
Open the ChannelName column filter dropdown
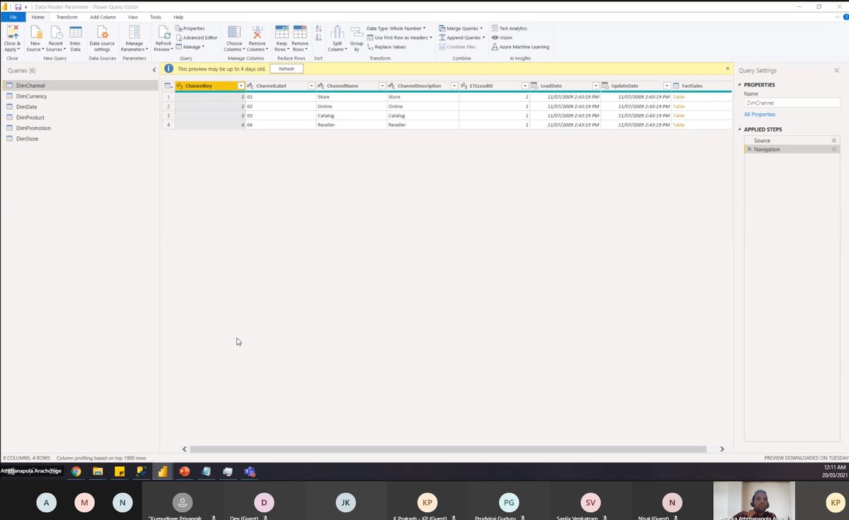click(382, 86)
